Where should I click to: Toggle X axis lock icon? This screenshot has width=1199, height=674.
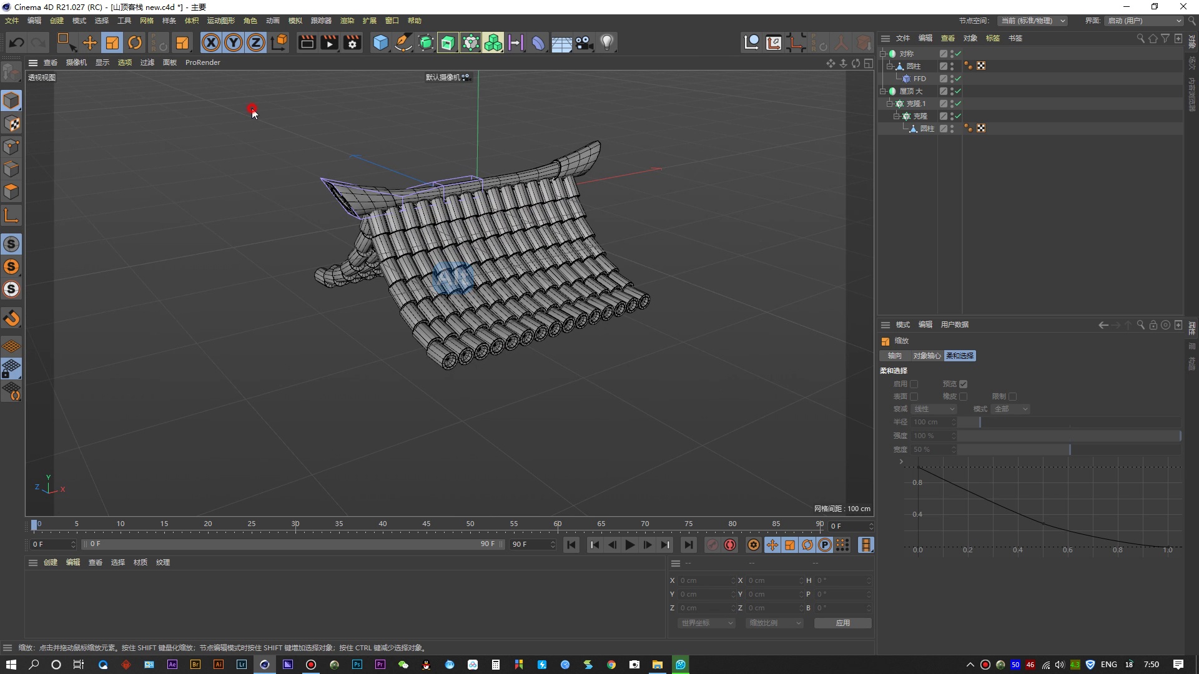(211, 42)
